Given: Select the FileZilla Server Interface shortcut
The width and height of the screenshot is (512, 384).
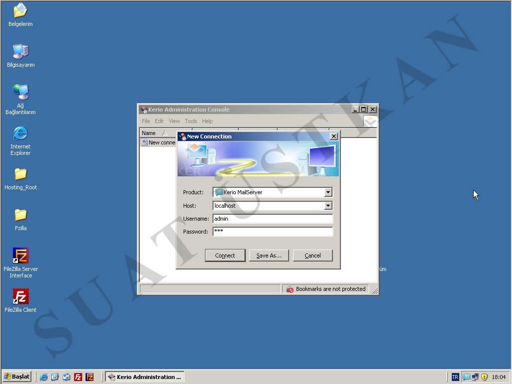Looking at the screenshot, I should pos(20,263).
